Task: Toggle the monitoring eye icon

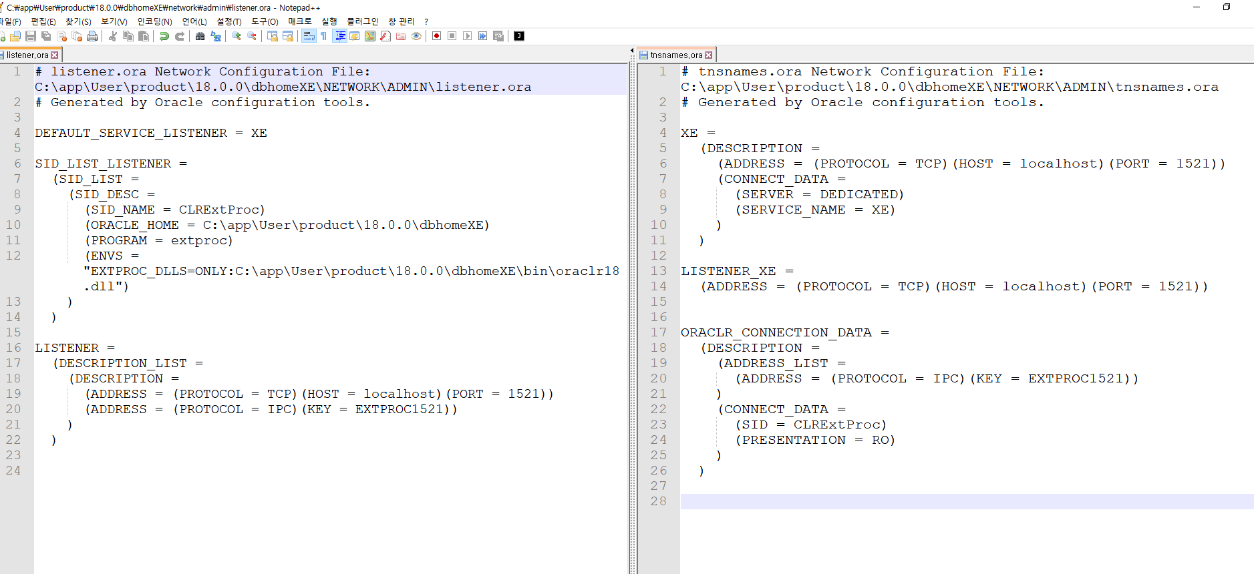Action: pos(416,36)
